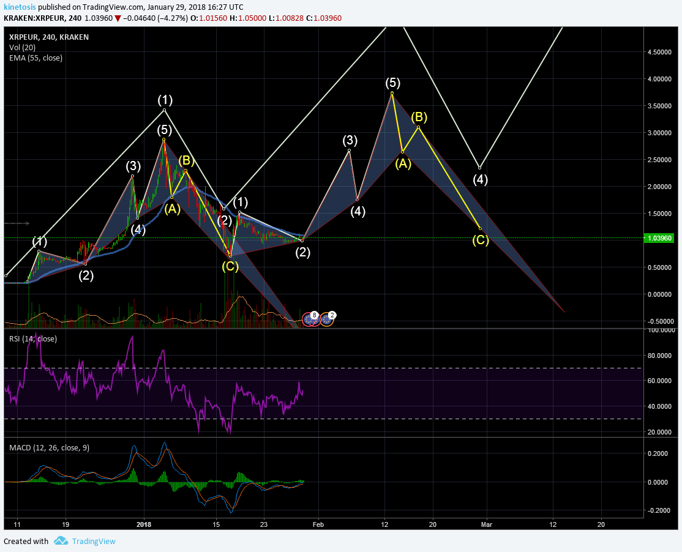Click the RSI 60.0000 axis label
Viewport: 682px width, 552px height.
(x=659, y=380)
